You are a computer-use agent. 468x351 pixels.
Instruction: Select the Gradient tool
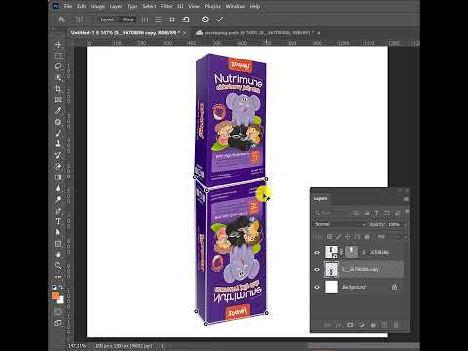pos(58,177)
